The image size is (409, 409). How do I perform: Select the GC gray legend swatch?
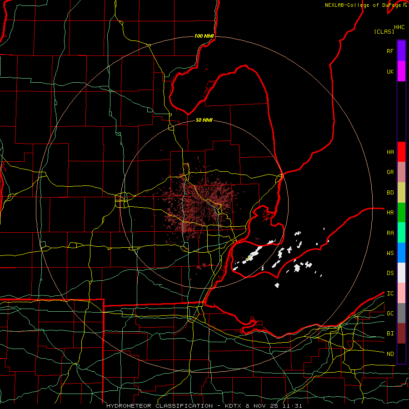401,313
